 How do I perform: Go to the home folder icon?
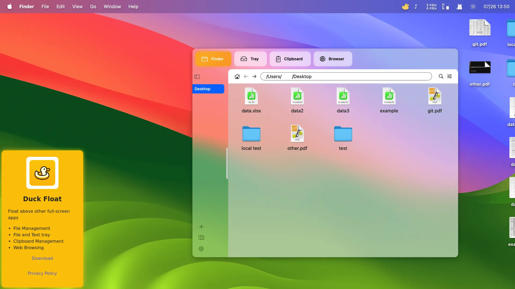point(237,77)
